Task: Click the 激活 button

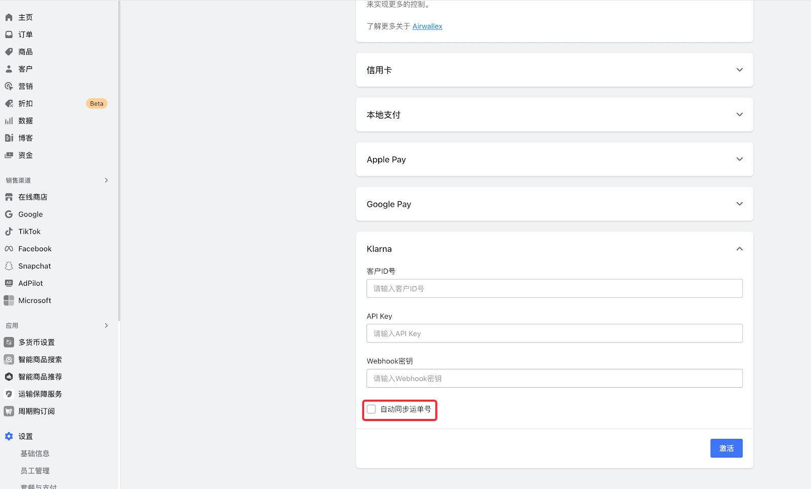Action: (726, 448)
